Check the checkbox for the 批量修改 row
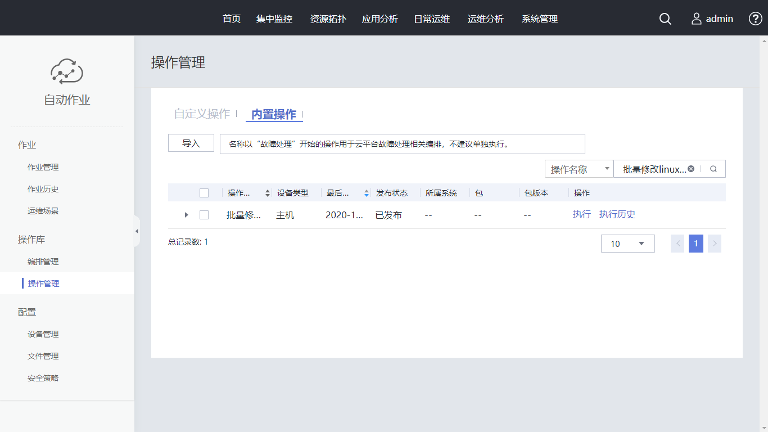This screenshot has width=768, height=432. pyautogui.click(x=204, y=215)
